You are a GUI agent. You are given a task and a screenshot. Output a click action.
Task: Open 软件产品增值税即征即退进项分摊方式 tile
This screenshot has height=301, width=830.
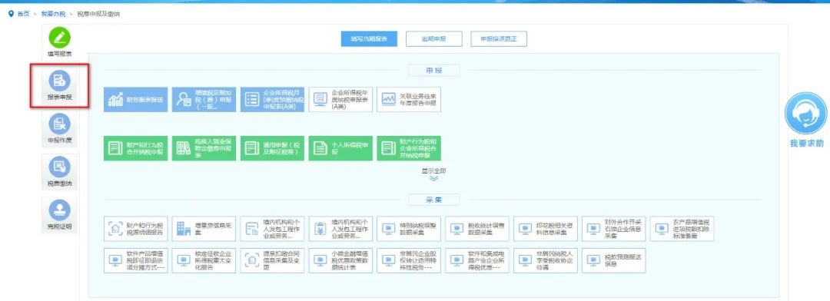pos(135,260)
